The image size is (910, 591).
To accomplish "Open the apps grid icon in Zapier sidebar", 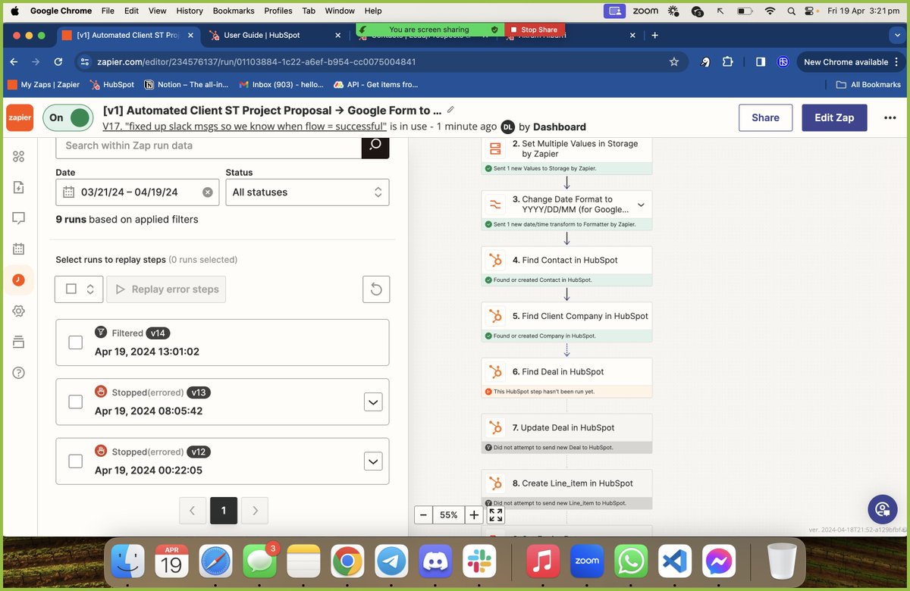I will (19, 156).
